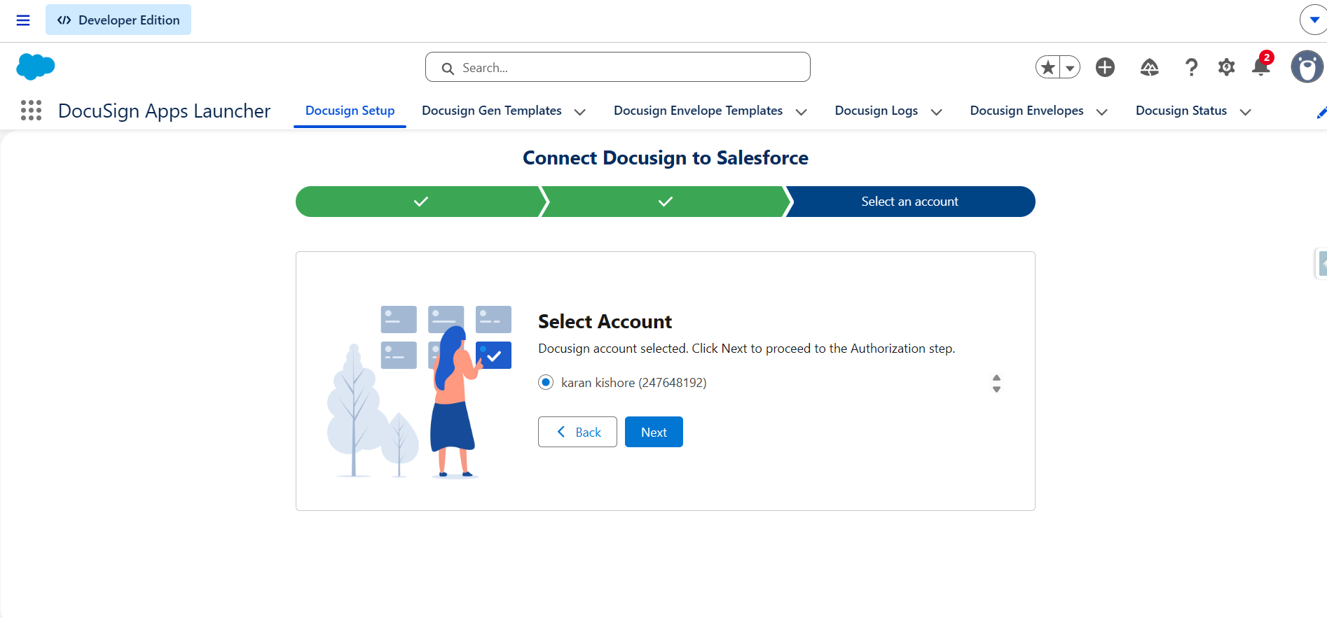Screen dimensions: 1327x618
Task: Open the hamburger menu icon
Action: pos(23,20)
